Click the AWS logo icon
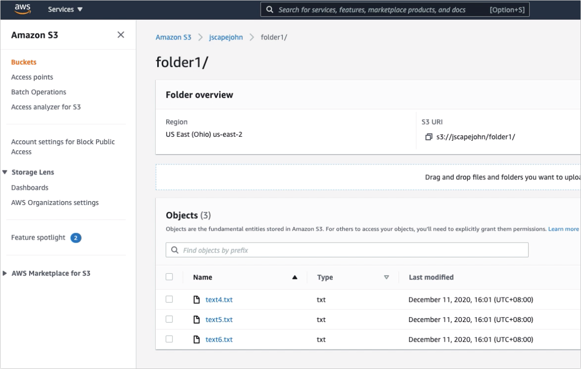This screenshot has width=581, height=369. point(23,9)
